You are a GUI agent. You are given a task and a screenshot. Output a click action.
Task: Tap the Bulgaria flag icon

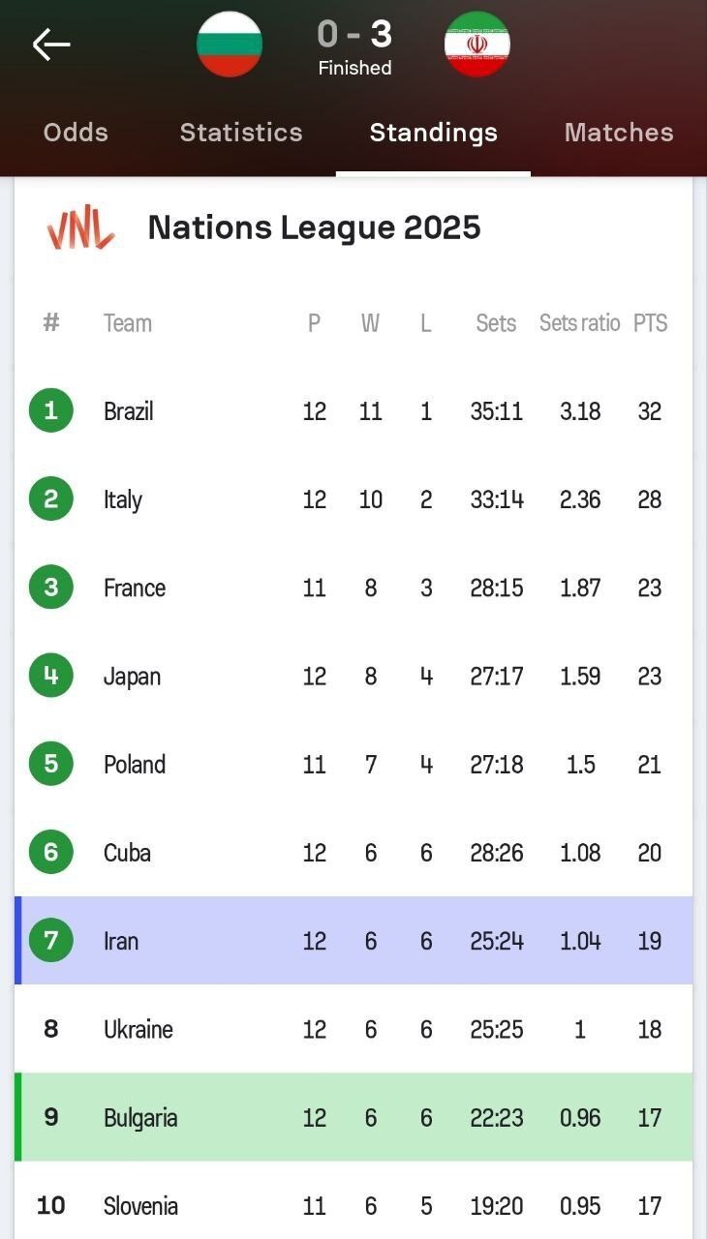tap(230, 45)
